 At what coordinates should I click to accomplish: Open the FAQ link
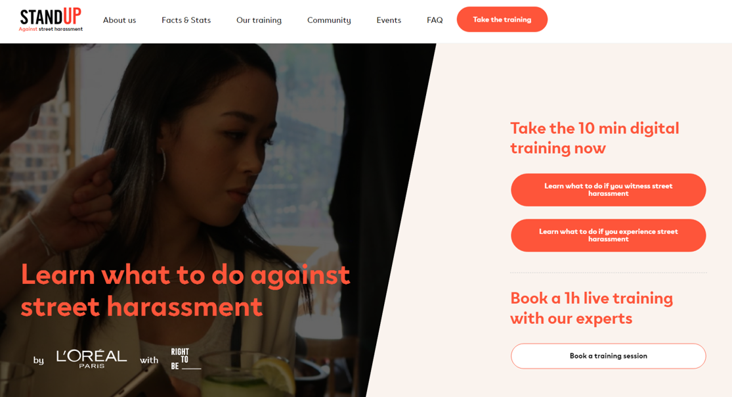click(x=435, y=20)
